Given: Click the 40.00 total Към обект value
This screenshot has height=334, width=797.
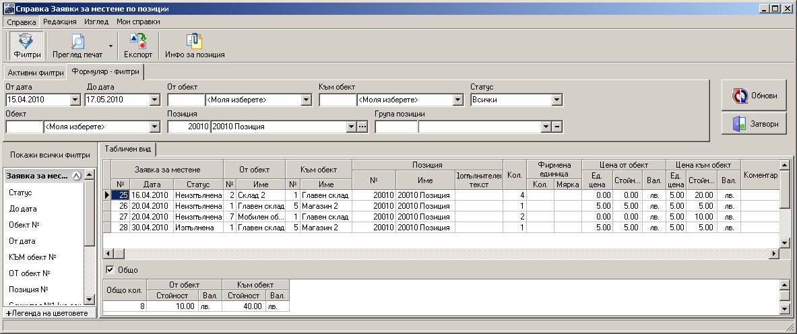Looking at the screenshot, I should click(x=244, y=306).
